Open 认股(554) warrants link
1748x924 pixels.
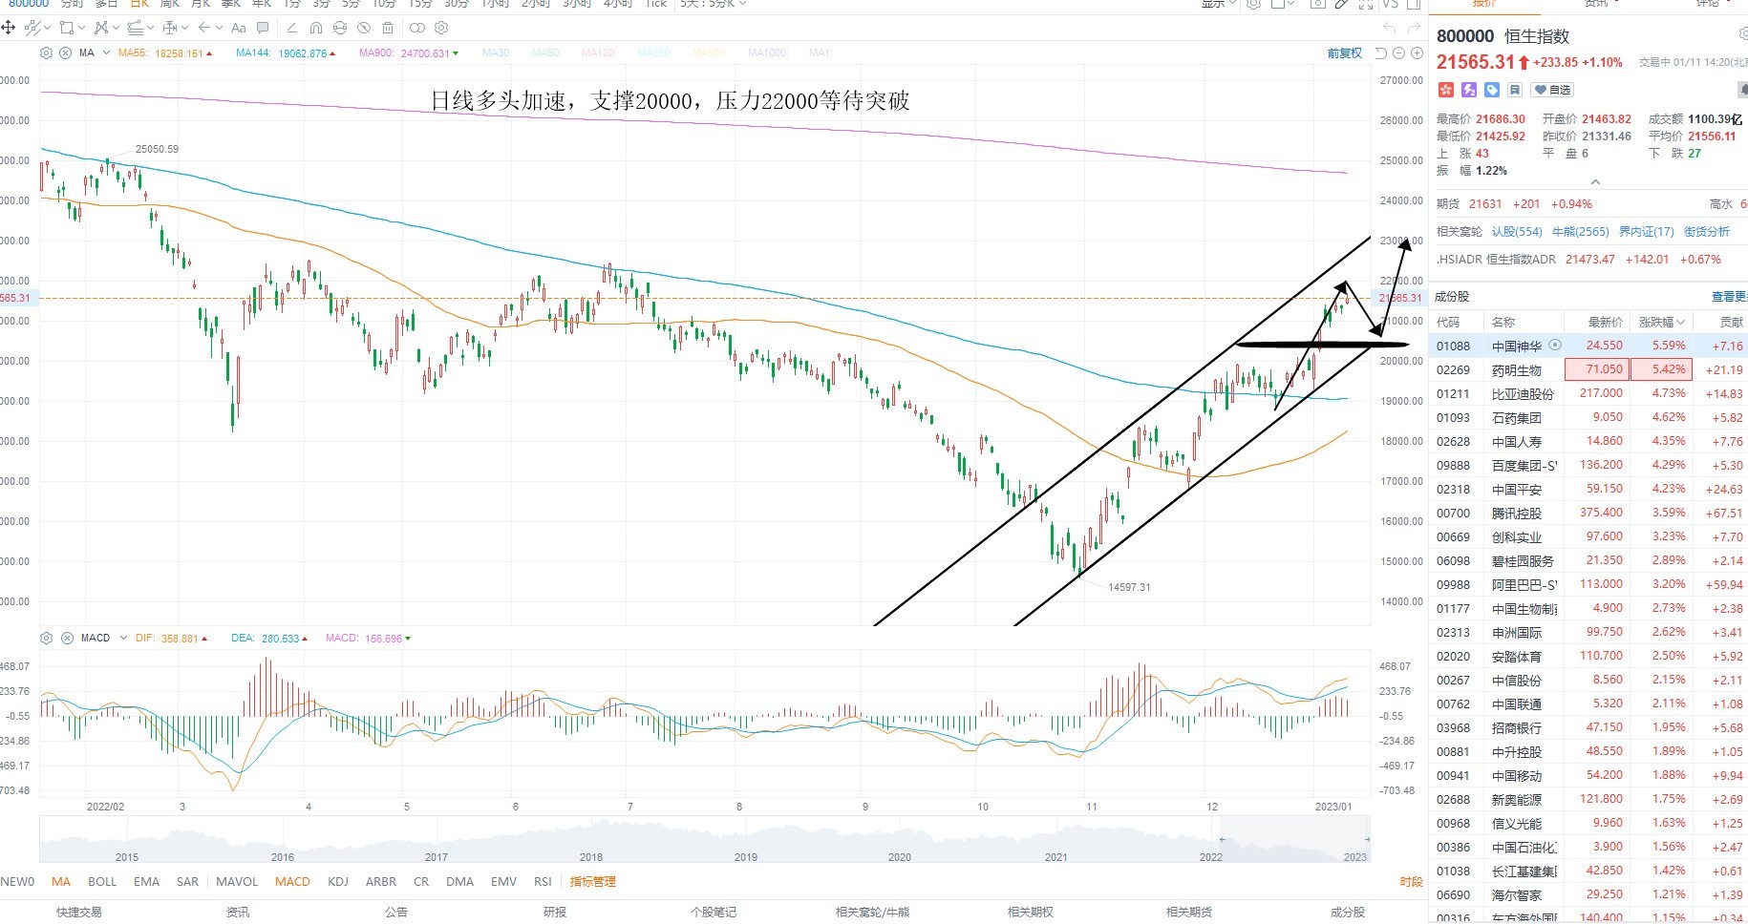click(x=1517, y=232)
